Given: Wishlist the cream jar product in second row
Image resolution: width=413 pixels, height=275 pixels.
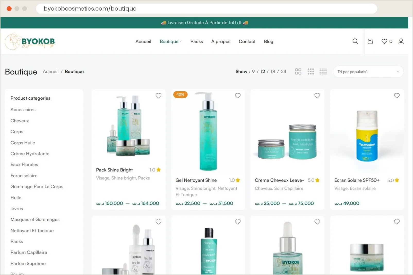Looking at the screenshot, I should [397, 222].
